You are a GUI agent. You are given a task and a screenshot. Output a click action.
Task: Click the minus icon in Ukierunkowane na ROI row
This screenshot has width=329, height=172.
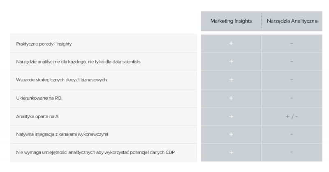click(292, 98)
